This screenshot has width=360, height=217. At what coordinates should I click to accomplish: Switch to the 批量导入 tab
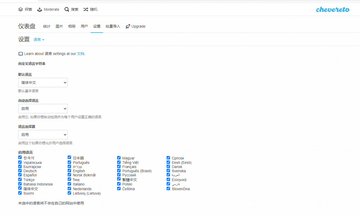tap(113, 26)
